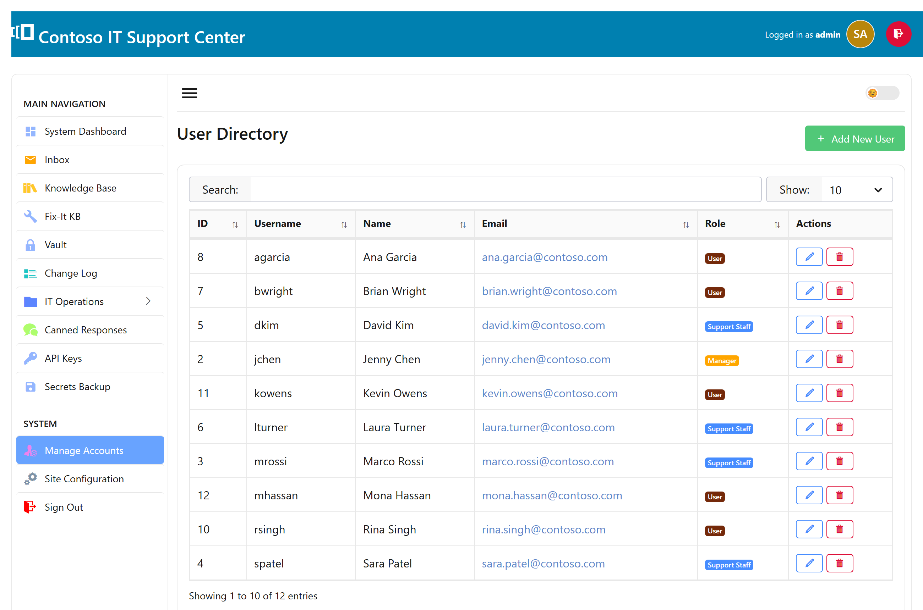923x610 pixels.
Task: Delete spatel using trash icon
Action: click(x=839, y=563)
